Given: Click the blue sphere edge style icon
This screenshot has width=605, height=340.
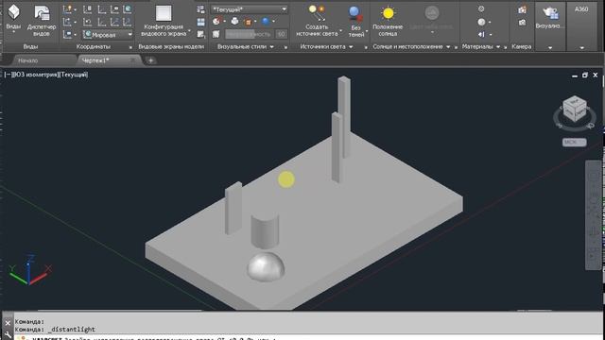Looking at the screenshot, I should click(266, 22).
